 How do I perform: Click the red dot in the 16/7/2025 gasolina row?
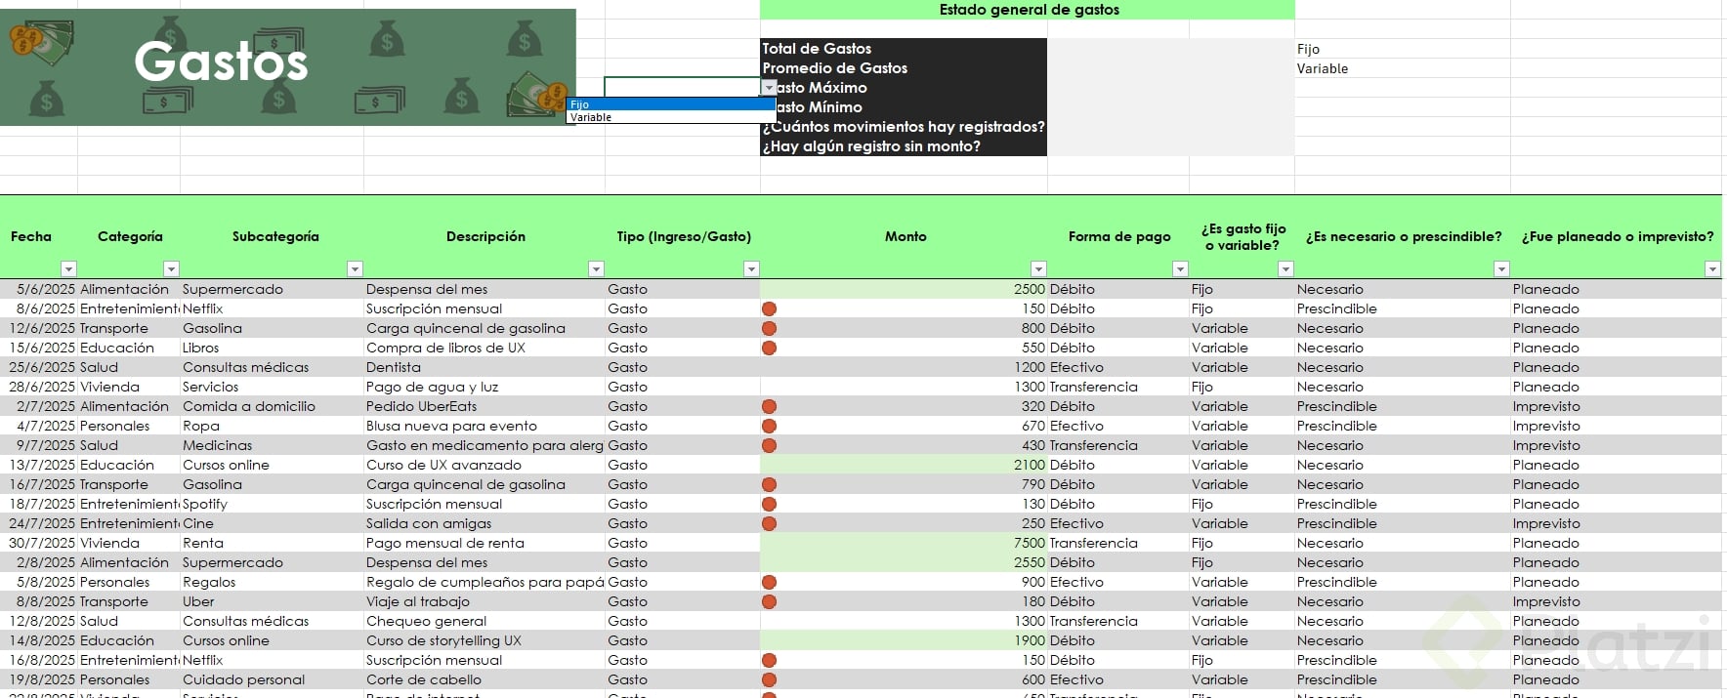(769, 484)
